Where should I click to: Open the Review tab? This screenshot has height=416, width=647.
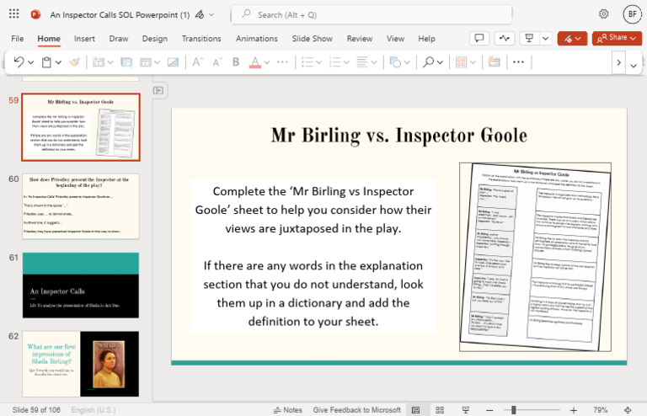[x=360, y=39]
